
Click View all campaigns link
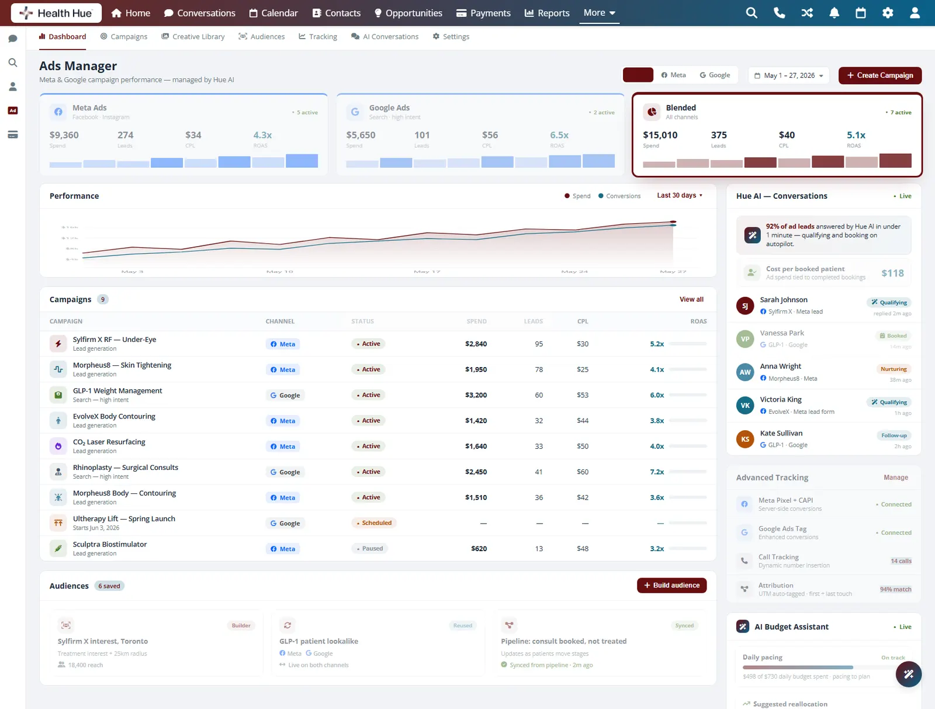point(691,299)
